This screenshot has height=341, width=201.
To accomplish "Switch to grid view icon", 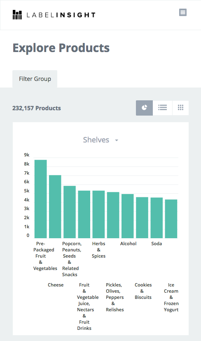I will pos(180,108).
